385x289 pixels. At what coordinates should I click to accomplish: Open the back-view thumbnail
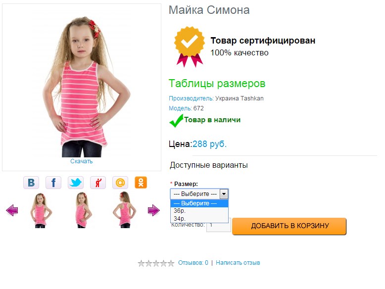[x=125, y=210]
